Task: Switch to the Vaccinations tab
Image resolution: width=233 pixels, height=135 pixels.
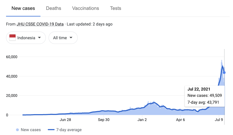Action: coord(86,8)
